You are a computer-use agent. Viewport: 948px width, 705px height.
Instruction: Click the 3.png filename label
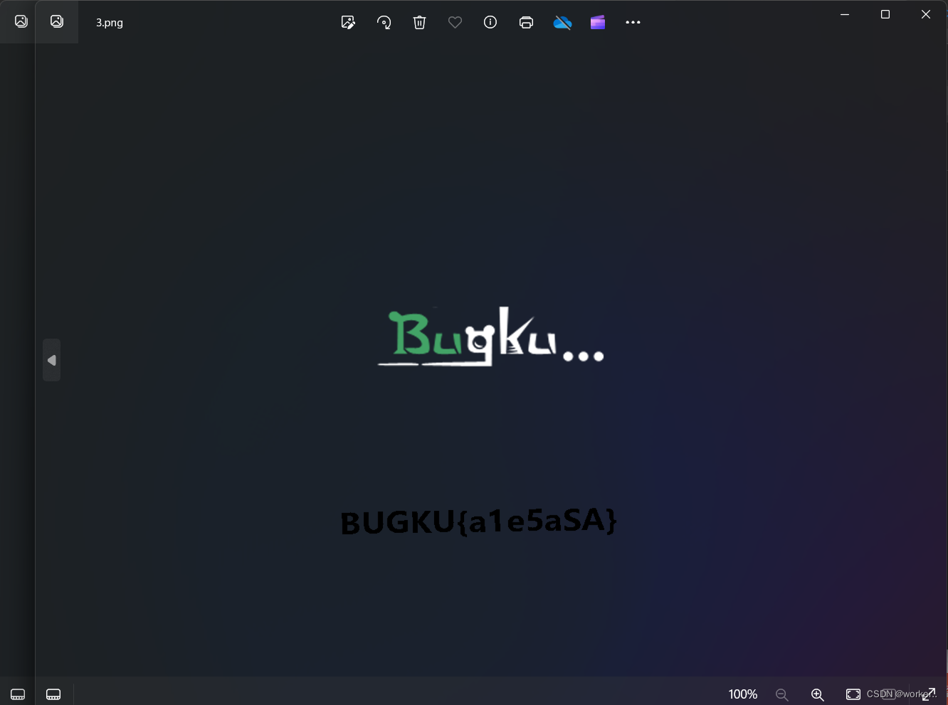click(x=109, y=23)
